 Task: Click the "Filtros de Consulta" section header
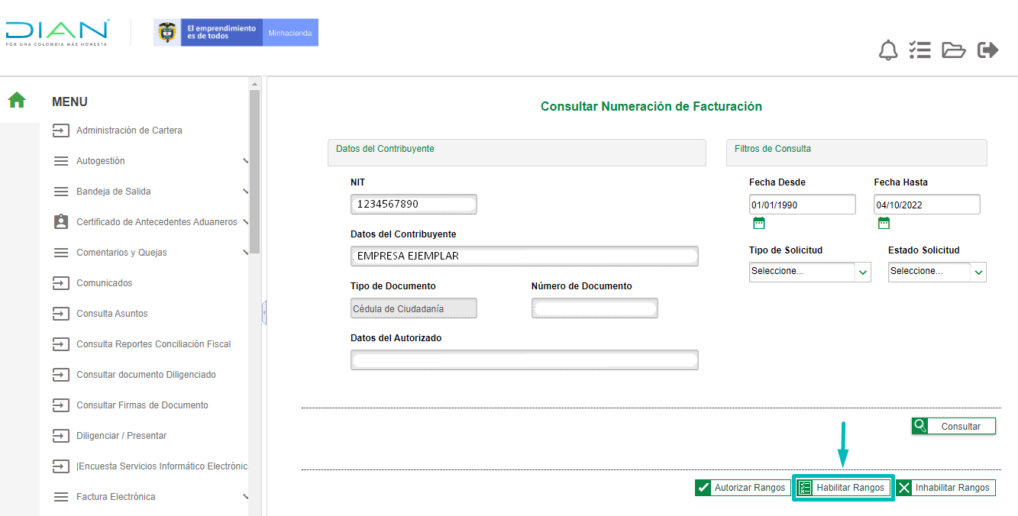coord(856,153)
